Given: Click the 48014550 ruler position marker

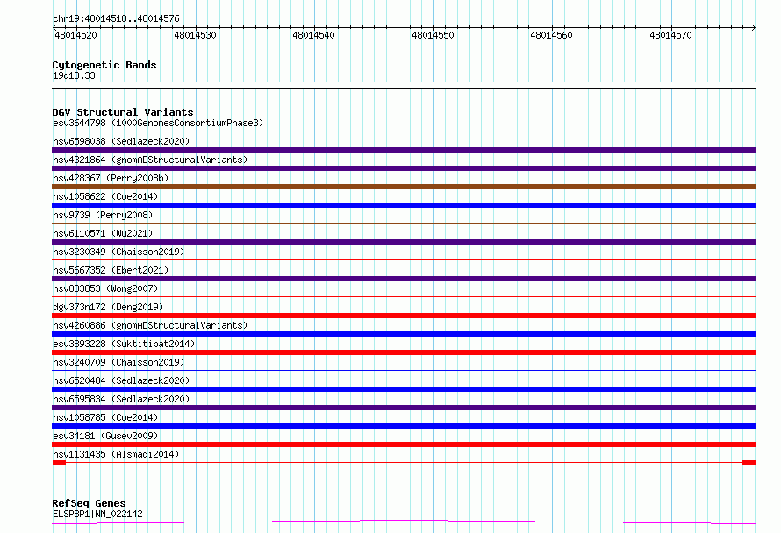Looking at the screenshot, I should [433, 35].
